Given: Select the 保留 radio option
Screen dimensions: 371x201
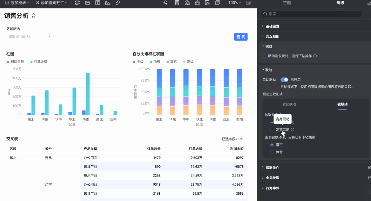Looking at the screenshot, I should point(272,152).
